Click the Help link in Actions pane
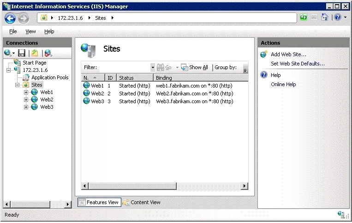 (276, 75)
